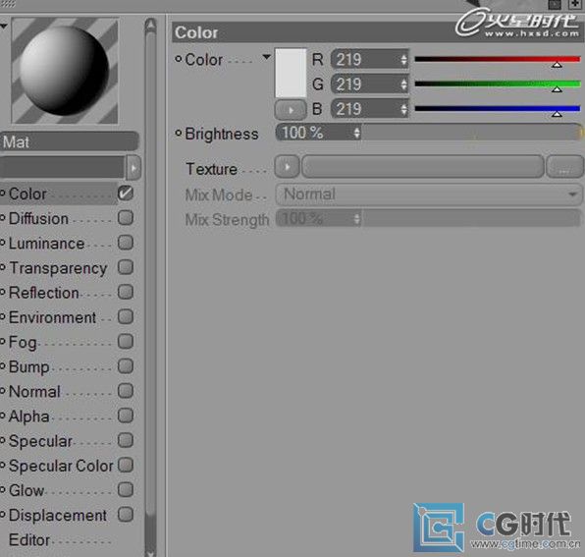Image resolution: width=585 pixels, height=557 pixels.
Task: Open the preview options triangle menu
Action: pos(4,26)
